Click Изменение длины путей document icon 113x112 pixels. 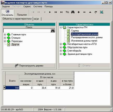click(x=69, y=41)
